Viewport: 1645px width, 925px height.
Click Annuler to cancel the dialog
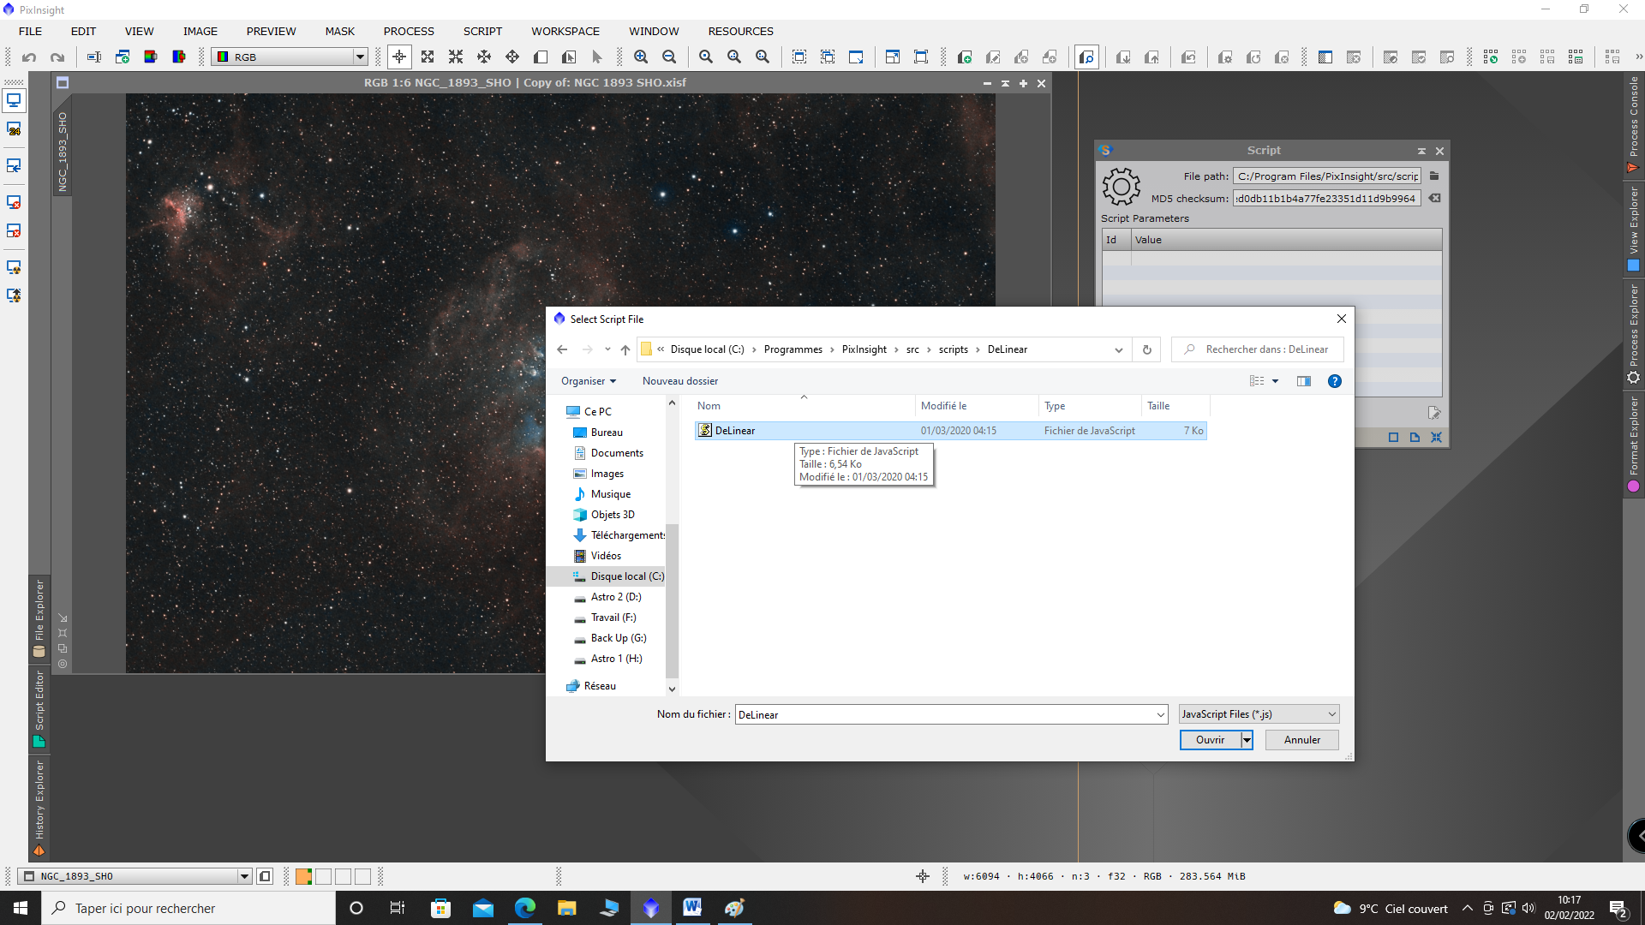[1301, 740]
